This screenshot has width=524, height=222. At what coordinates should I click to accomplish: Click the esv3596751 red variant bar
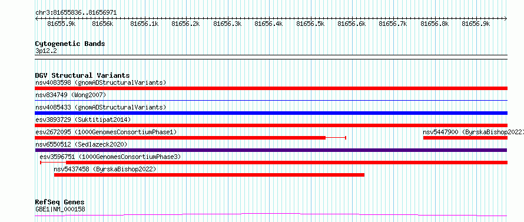tap(287, 163)
